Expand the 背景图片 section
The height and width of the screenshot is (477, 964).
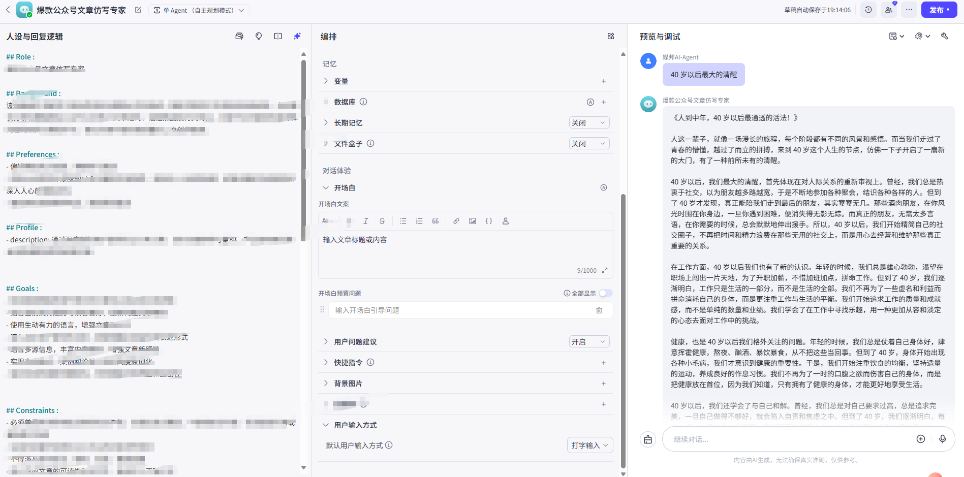pyautogui.click(x=326, y=383)
